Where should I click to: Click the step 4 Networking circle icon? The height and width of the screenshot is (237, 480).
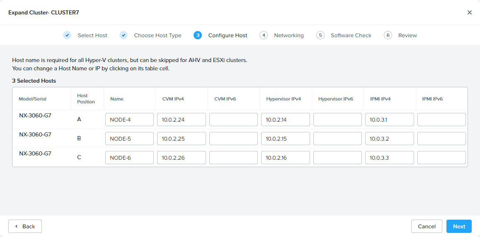[264, 35]
